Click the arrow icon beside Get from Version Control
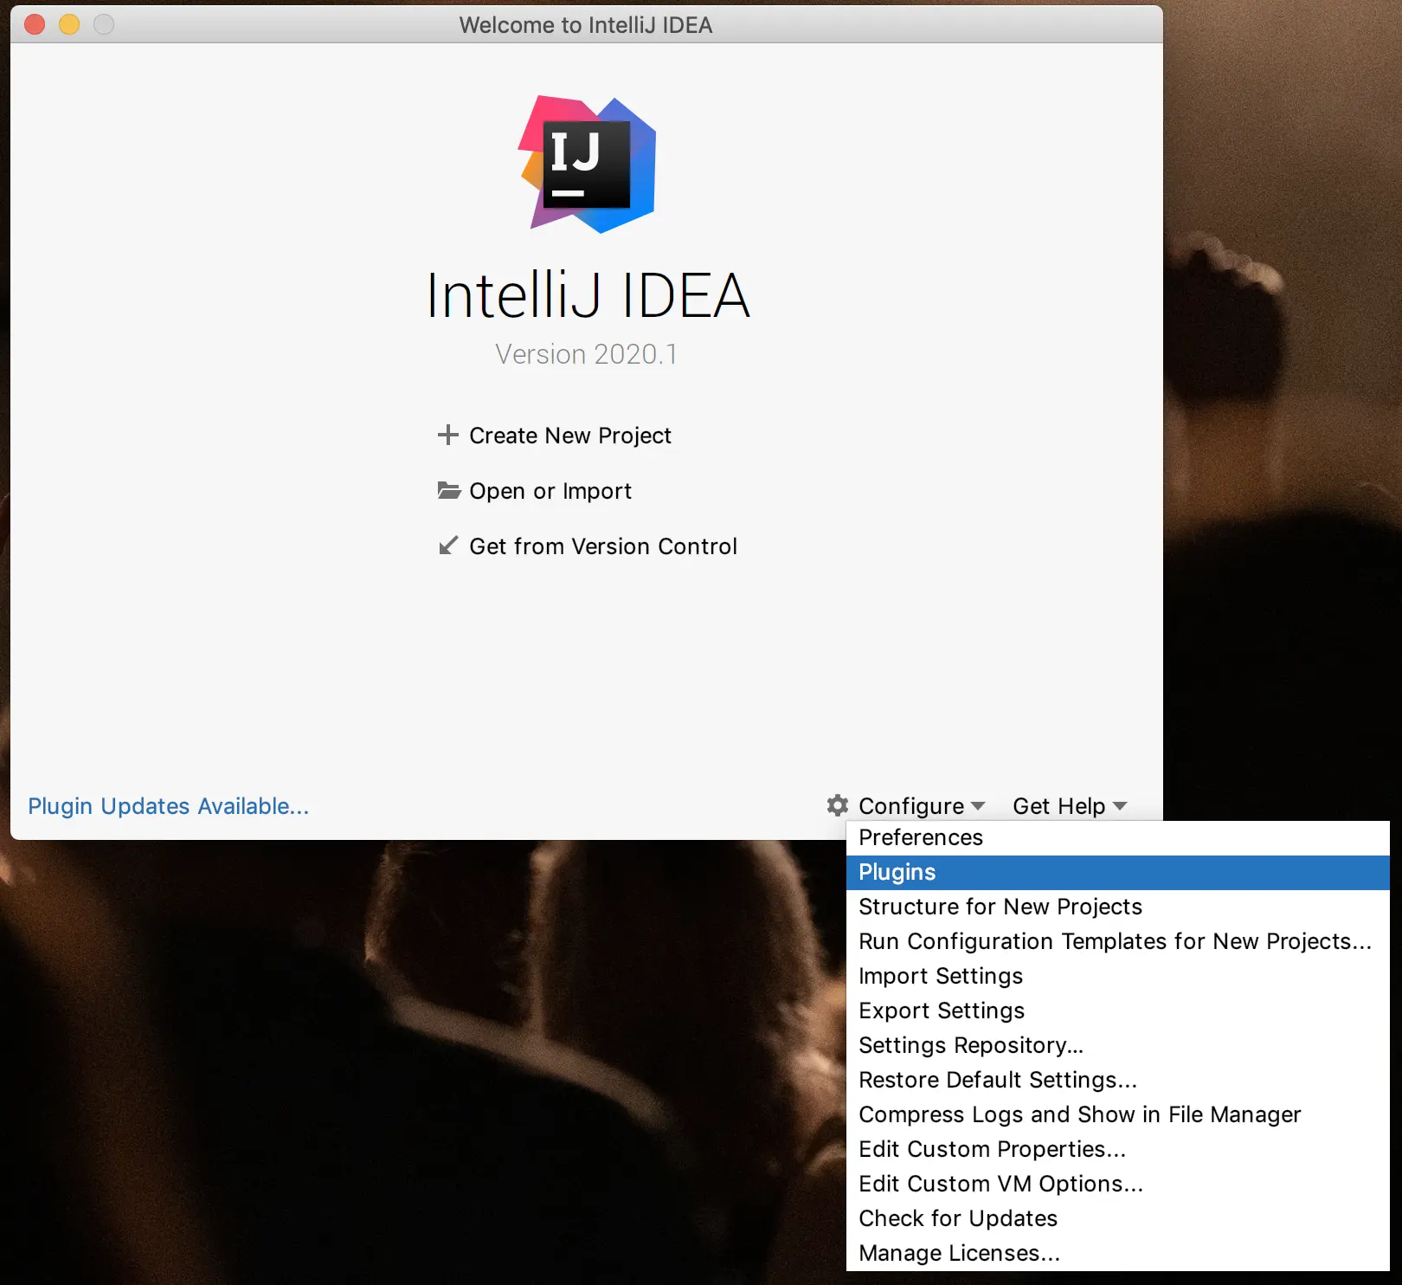 (447, 546)
